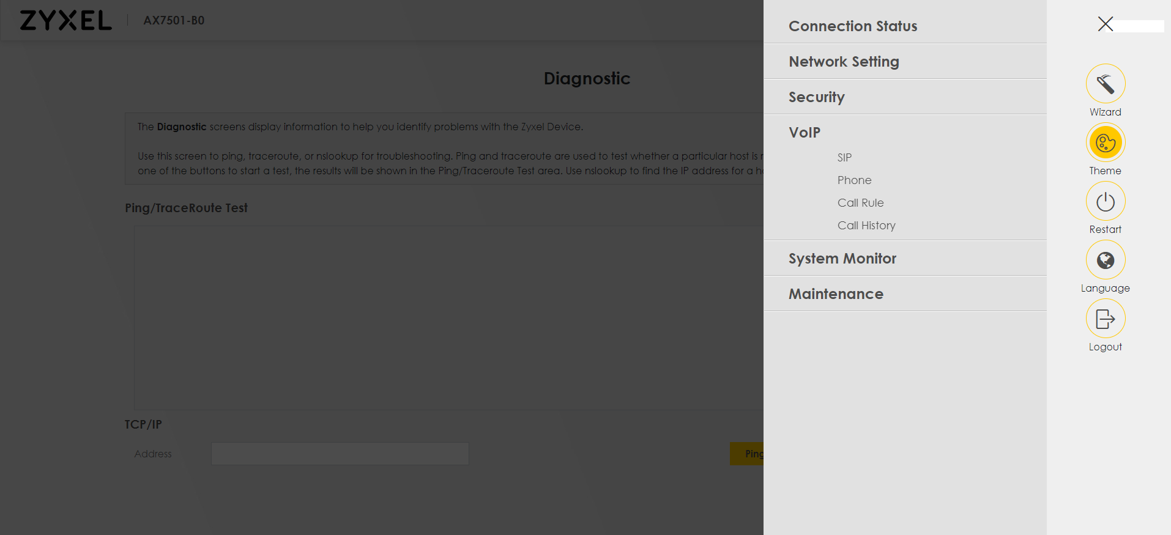Select Phone under VoIP
The image size is (1171, 535).
pyautogui.click(x=854, y=180)
